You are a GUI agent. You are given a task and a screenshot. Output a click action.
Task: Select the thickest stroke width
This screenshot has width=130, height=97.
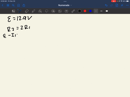[x=107, y=11]
